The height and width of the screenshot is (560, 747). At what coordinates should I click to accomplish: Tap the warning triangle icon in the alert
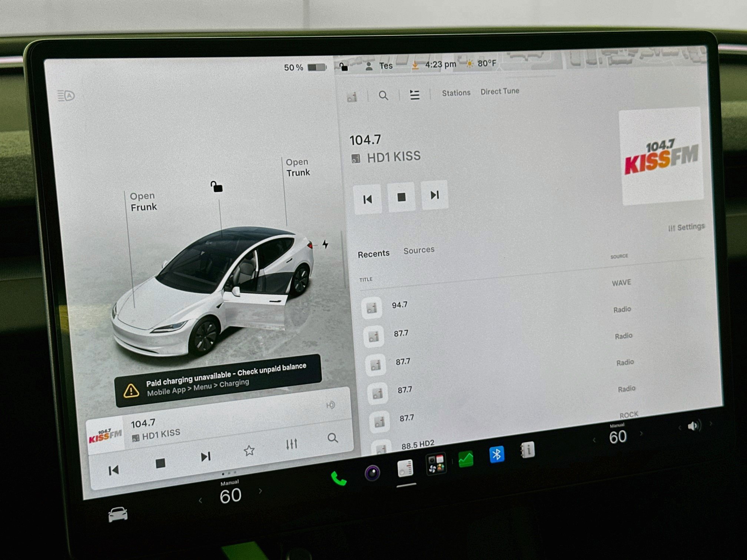click(131, 390)
